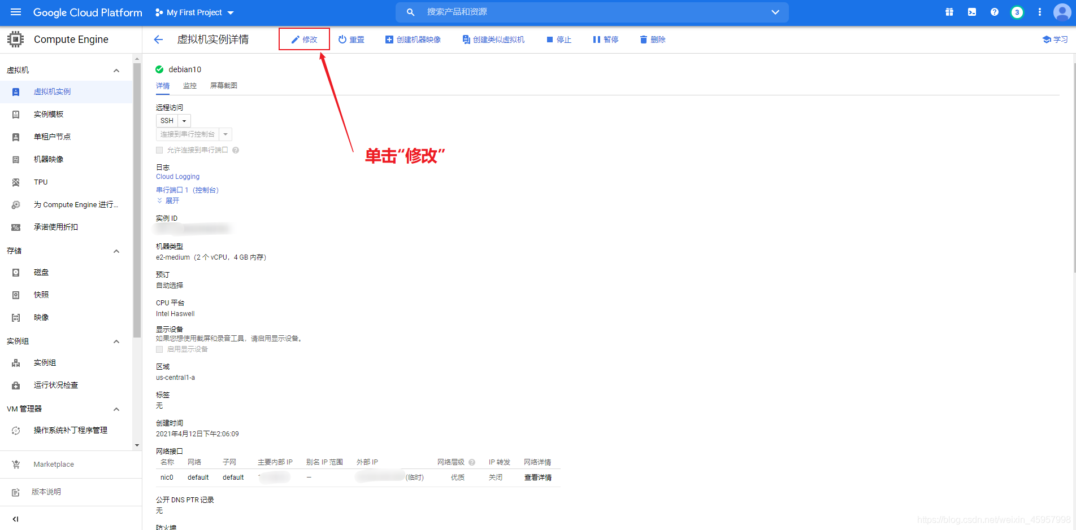Click 查看详情 network details link
The image size is (1076, 530).
[538, 478]
